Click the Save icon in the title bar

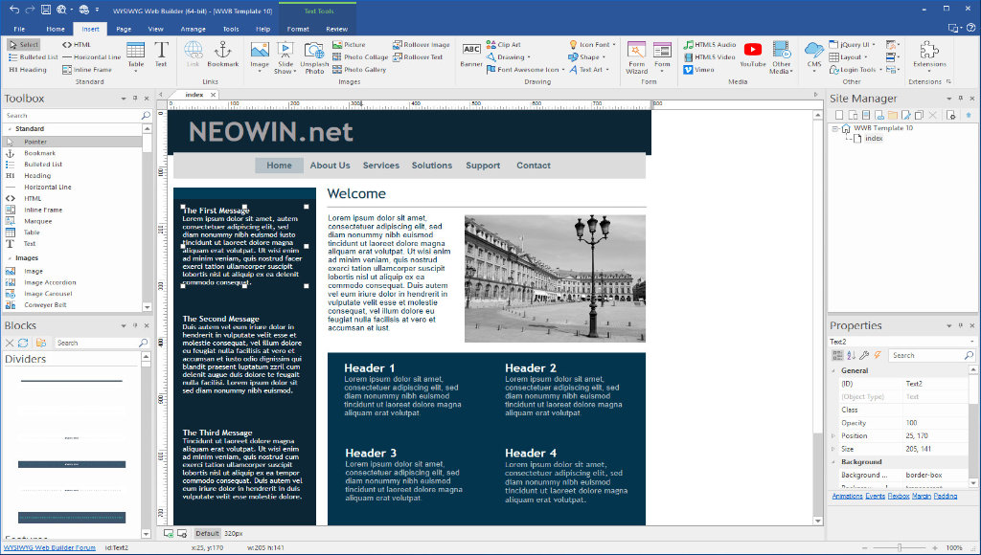point(46,10)
